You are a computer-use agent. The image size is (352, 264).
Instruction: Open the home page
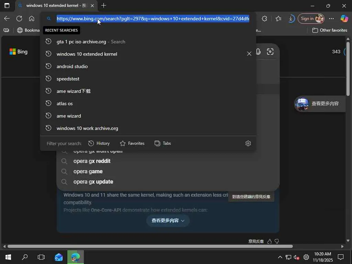[x=32, y=19]
